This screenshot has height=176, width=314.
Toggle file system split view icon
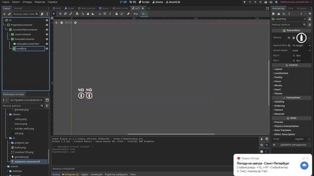pyautogui.click(x=47, y=100)
